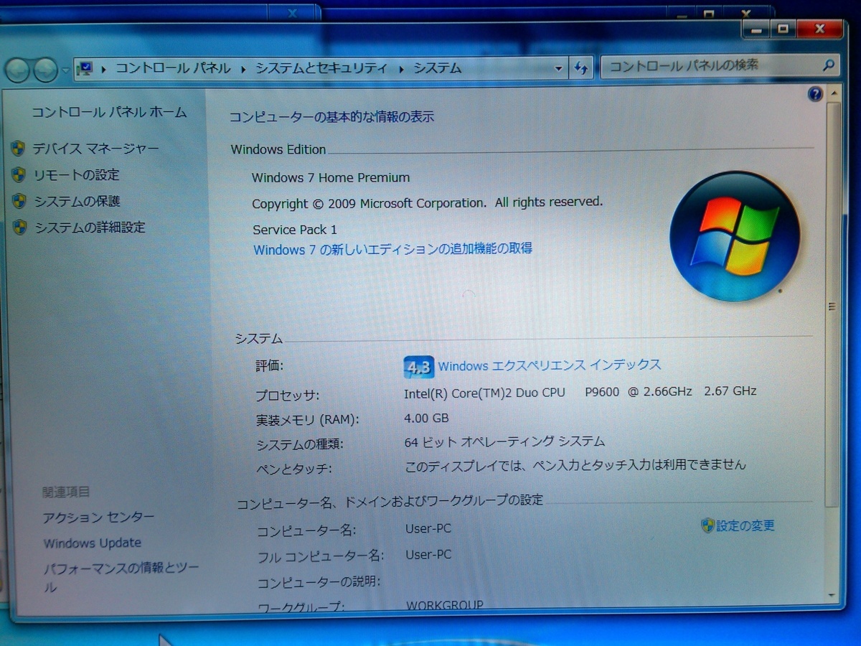Image resolution: width=861 pixels, height=646 pixels.
Task: Click the ペンとタッチ availability message text
Action: pyautogui.click(x=575, y=465)
